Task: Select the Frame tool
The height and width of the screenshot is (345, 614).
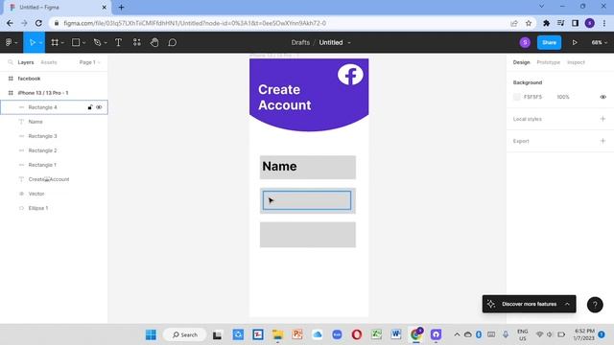Action: [55, 42]
